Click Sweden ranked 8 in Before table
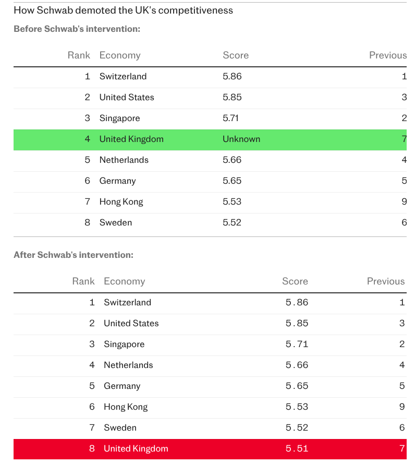This screenshot has height=463, width=415. click(x=116, y=223)
